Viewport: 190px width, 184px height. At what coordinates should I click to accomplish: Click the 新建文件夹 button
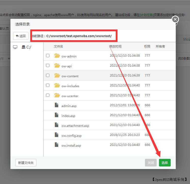pyautogui.click(x=26, y=163)
